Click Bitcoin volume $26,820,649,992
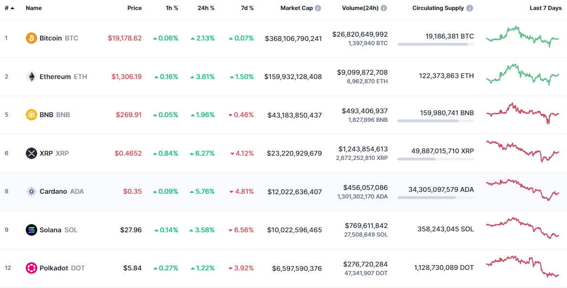Screen dimensions: 567x288 360,34
